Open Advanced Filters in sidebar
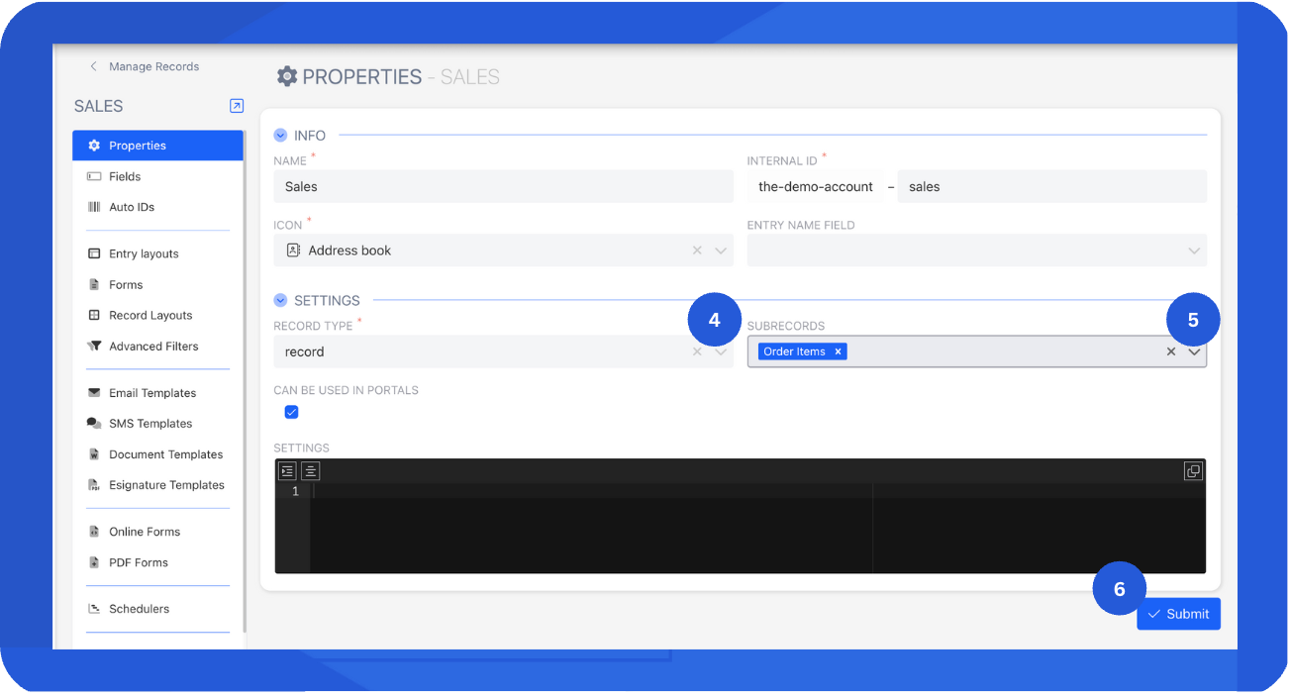This screenshot has height=697, width=1291. tap(157, 346)
